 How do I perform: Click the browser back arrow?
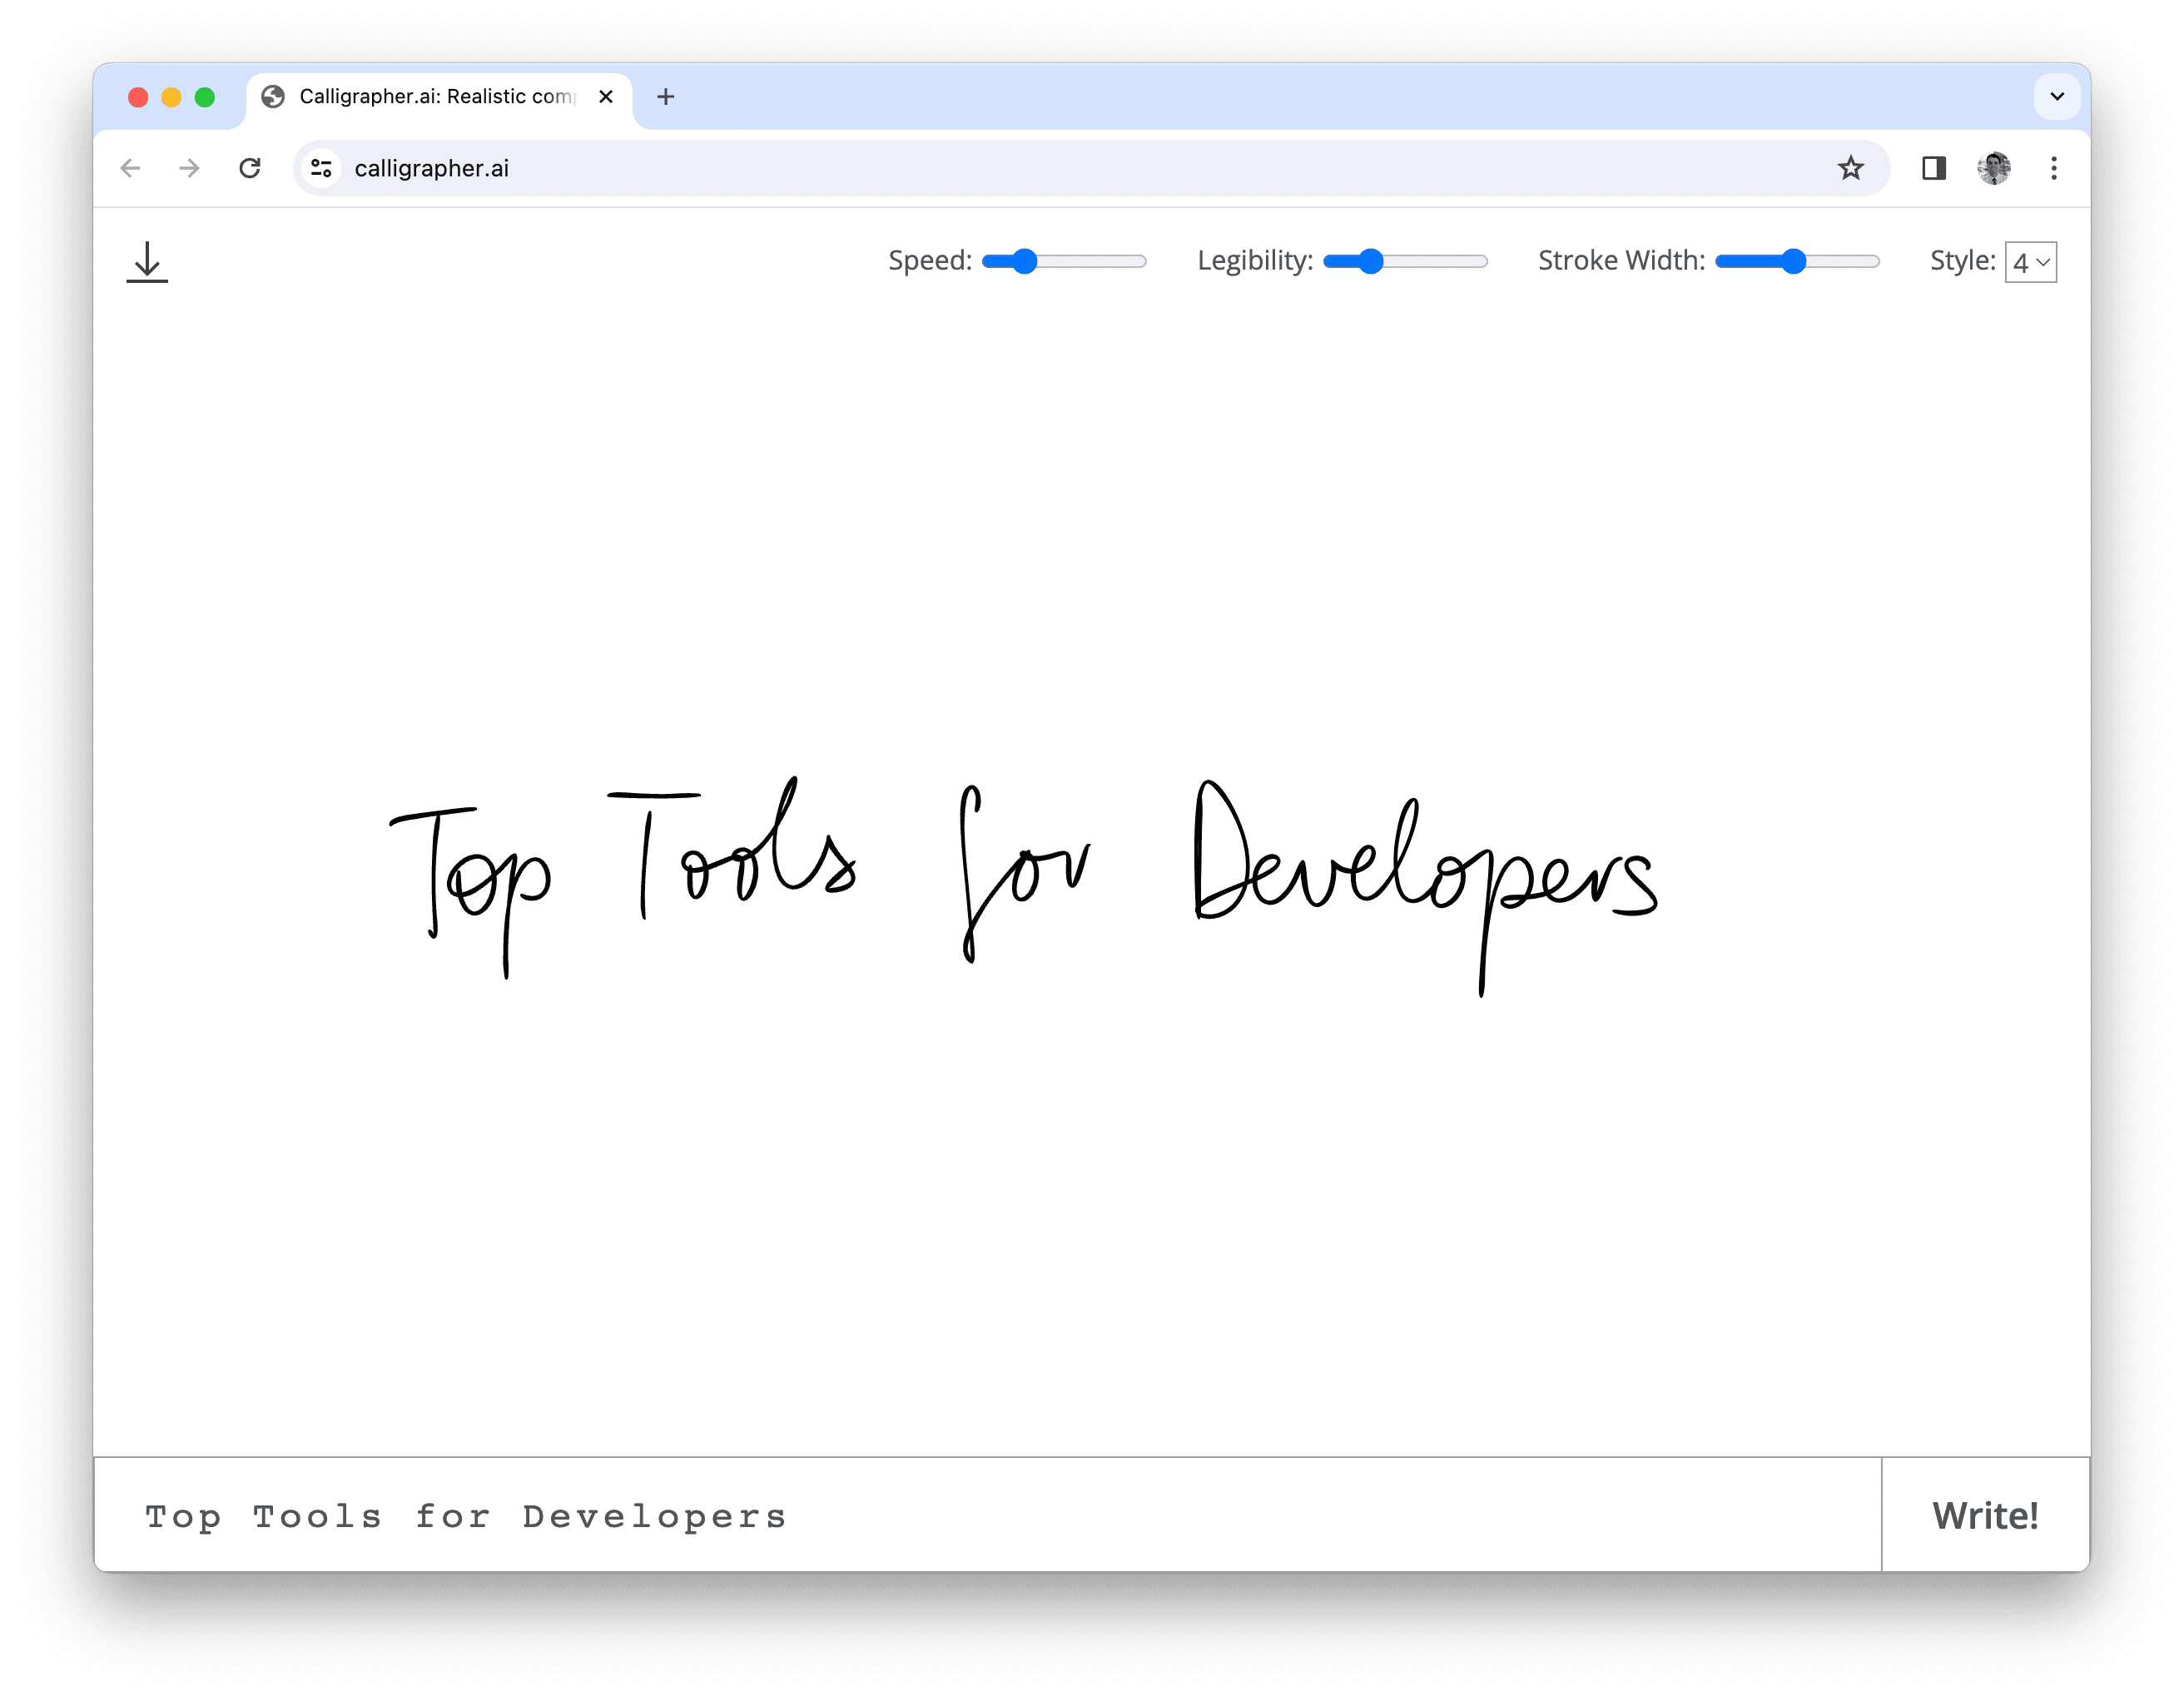[131, 168]
